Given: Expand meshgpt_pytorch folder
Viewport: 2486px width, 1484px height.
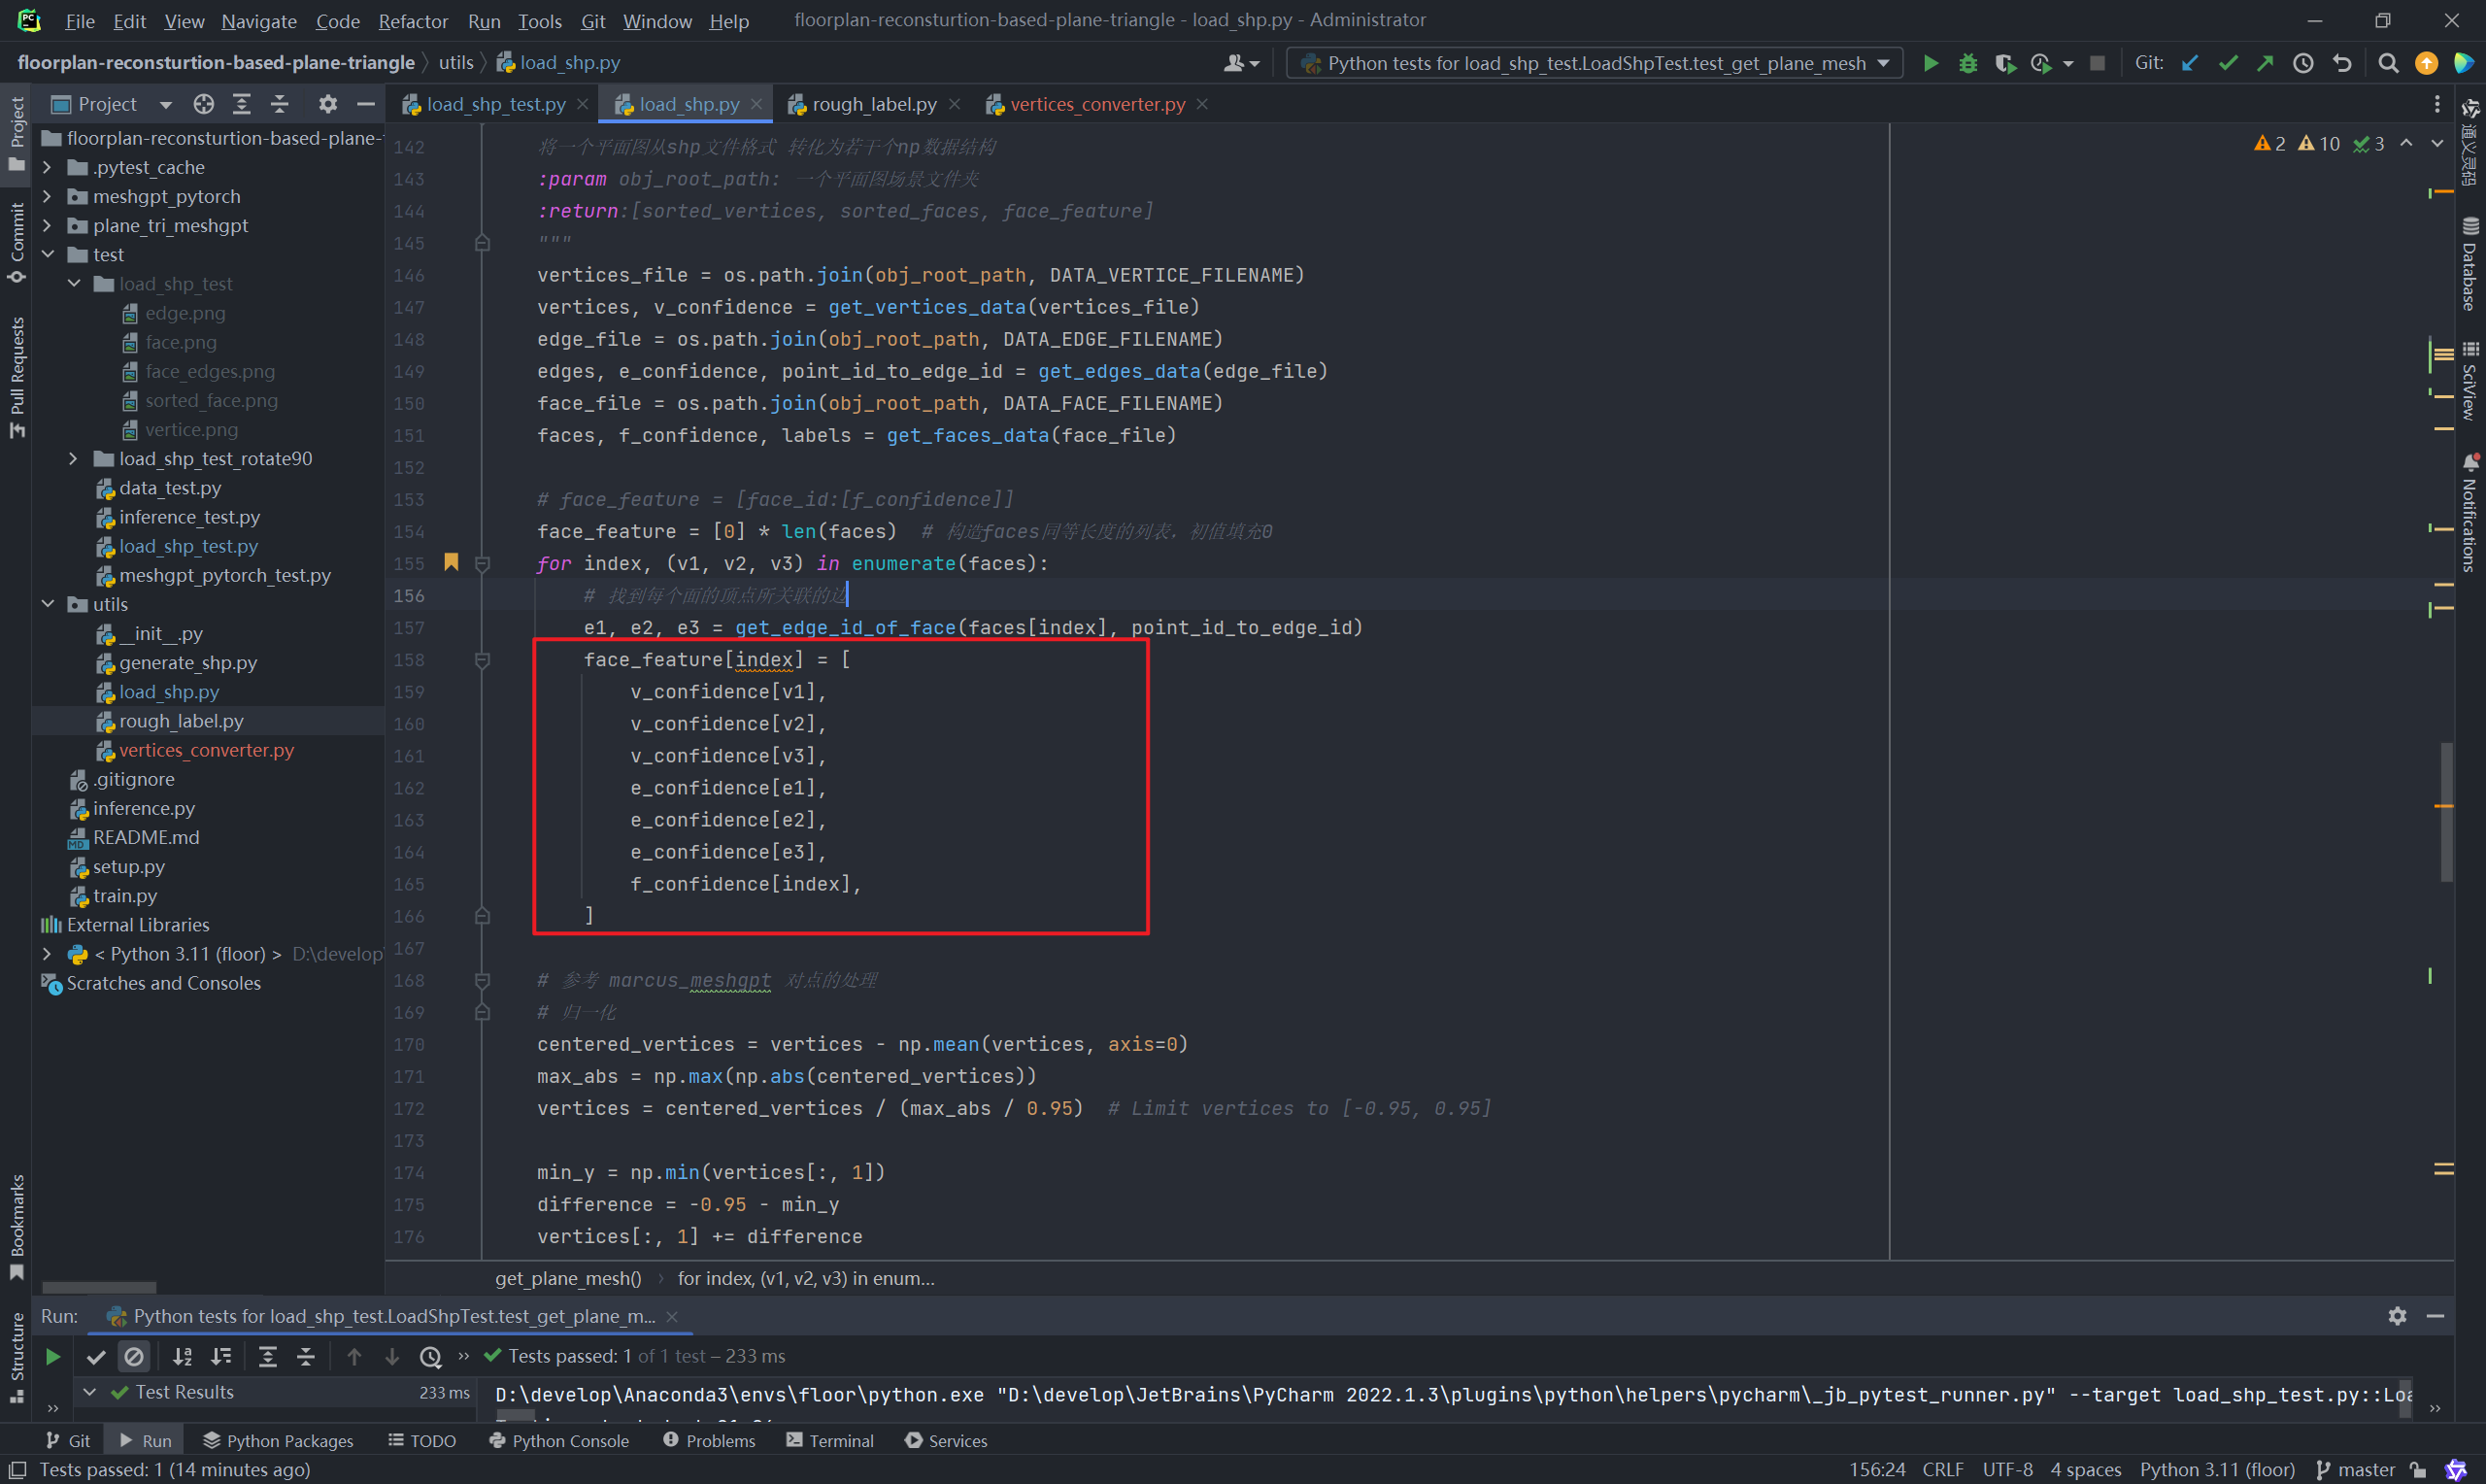Looking at the screenshot, I should pos(47,197).
